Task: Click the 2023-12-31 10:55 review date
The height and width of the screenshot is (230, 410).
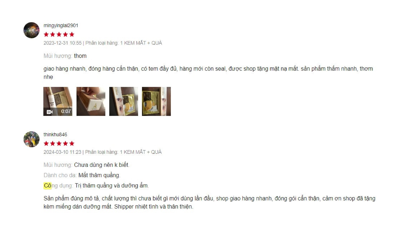Action: (x=63, y=43)
